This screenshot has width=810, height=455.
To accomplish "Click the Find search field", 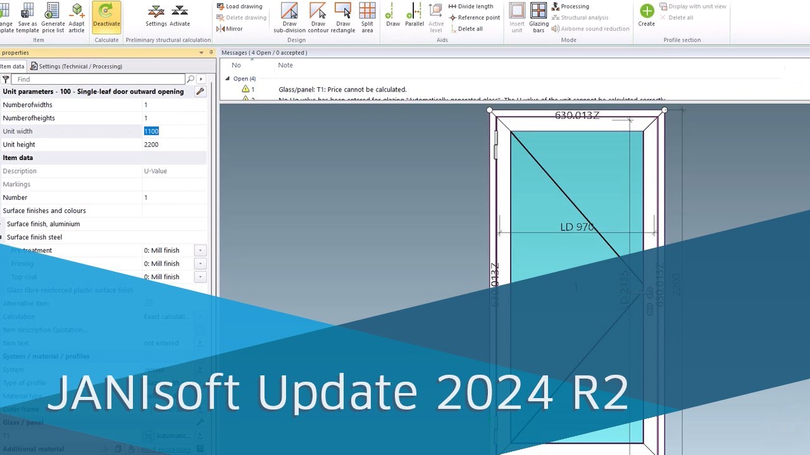I will coord(98,80).
